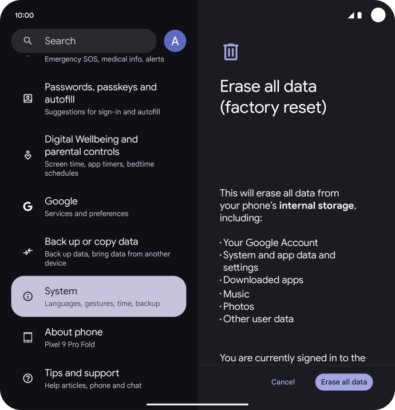Viewport: 395px width, 410px height.
Task: Open the account avatar "A"
Action: tap(175, 41)
